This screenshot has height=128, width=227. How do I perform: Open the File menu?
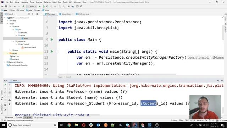(x=7, y=2)
